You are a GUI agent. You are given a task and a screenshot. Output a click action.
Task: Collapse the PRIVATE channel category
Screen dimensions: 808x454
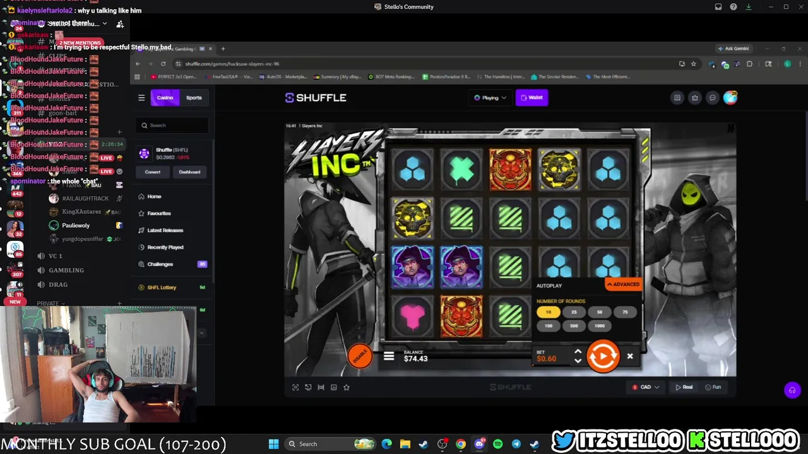point(50,303)
